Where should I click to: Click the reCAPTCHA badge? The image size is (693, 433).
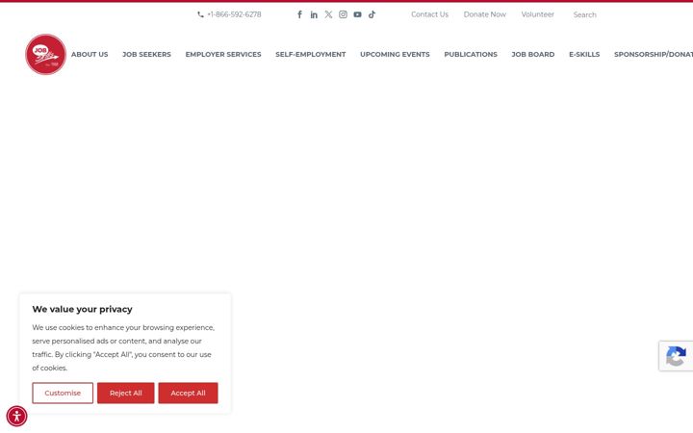coord(677,356)
